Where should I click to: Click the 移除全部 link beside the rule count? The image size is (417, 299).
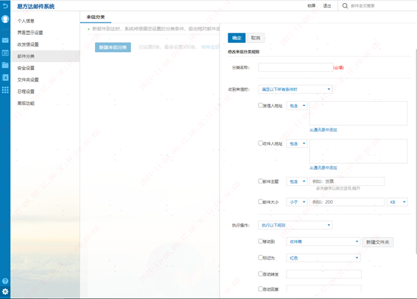(210, 48)
